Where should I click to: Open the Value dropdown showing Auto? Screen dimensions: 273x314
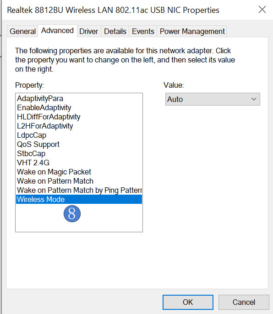tap(213, 99)
